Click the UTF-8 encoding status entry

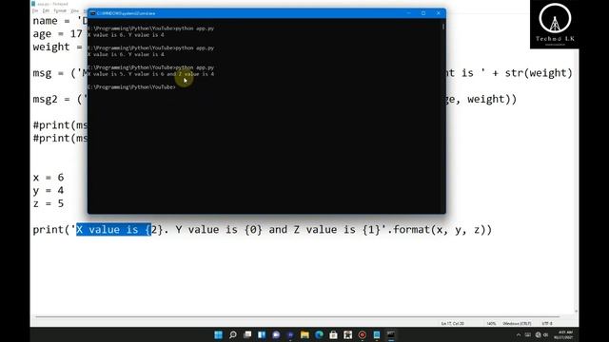click(547, 323)
